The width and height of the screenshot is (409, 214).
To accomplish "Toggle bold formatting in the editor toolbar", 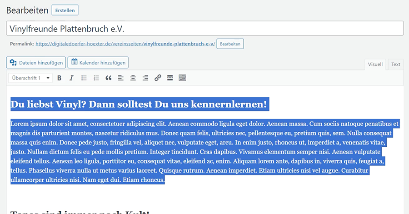I will click(x=59, y=78).
